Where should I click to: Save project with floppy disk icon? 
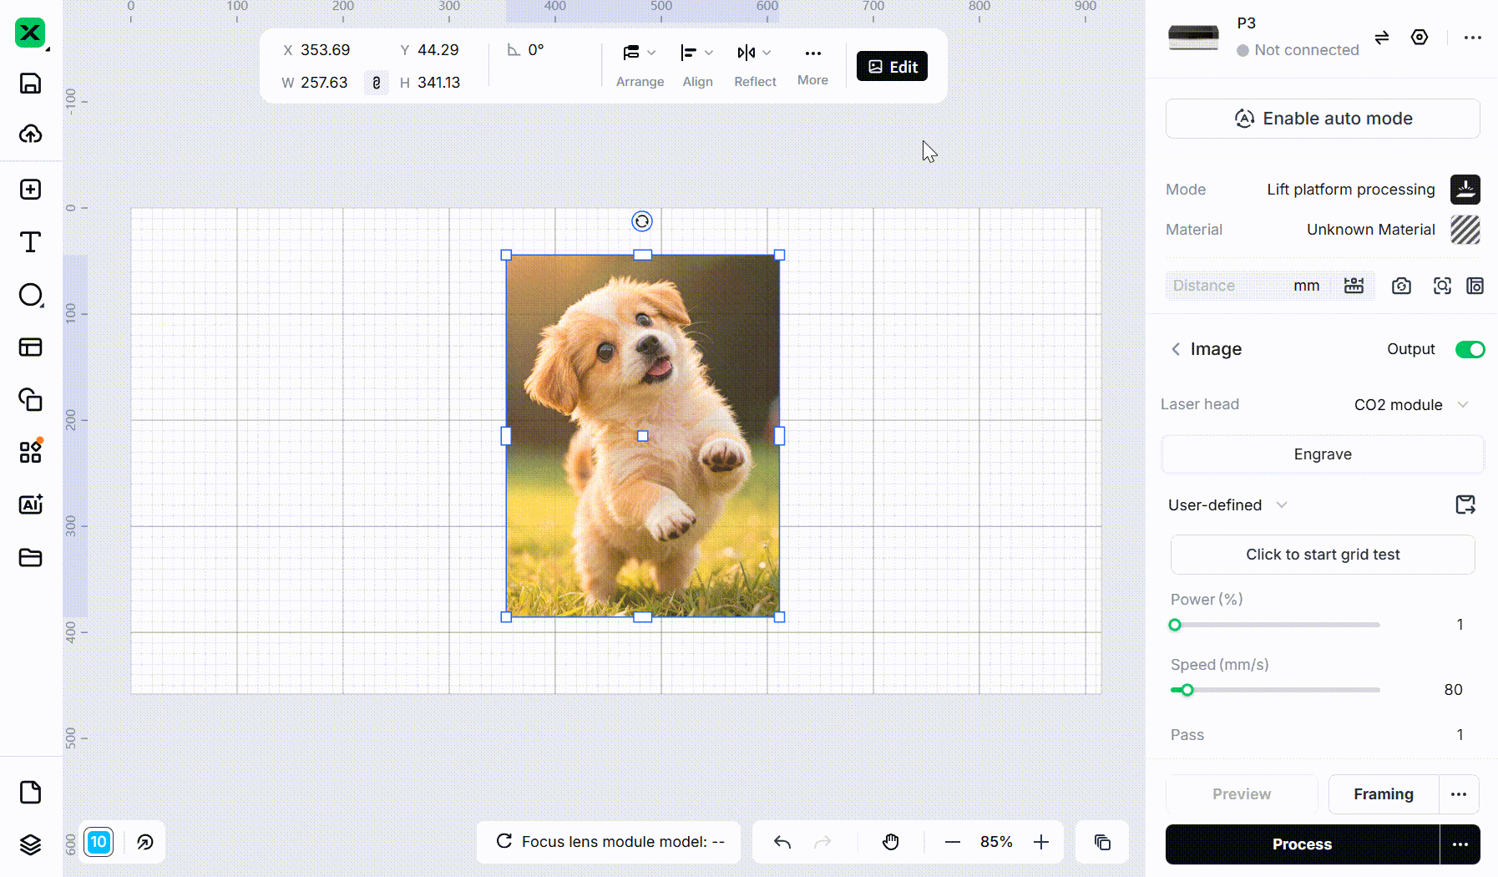coord(30,84)
